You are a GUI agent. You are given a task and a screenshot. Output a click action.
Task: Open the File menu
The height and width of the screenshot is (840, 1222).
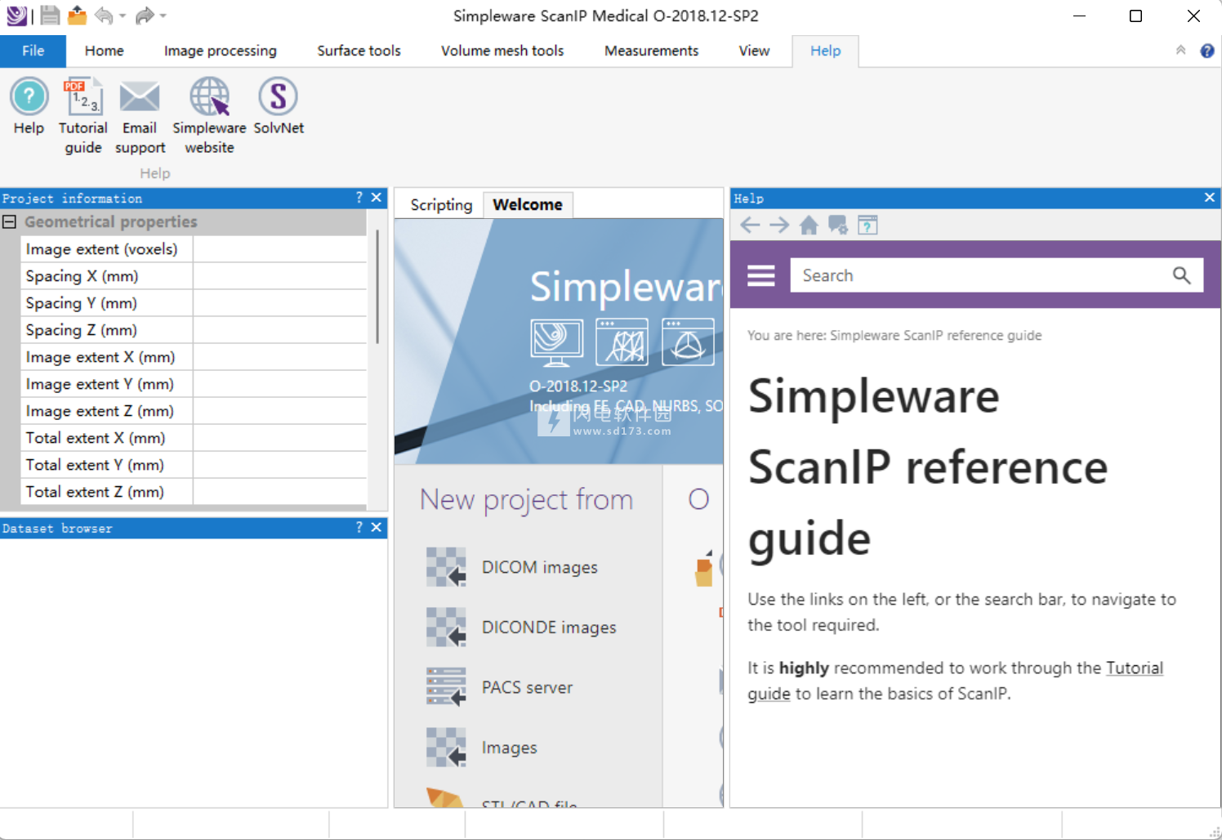click(33, 51)
